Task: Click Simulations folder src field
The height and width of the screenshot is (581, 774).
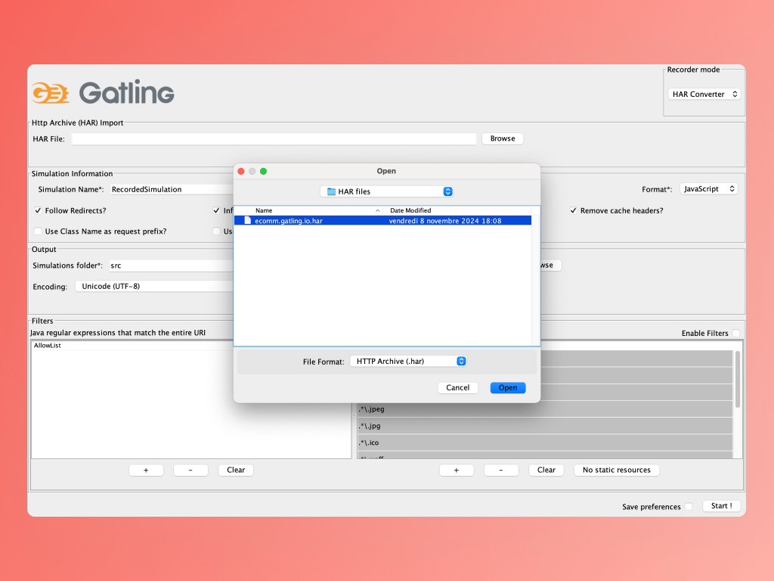Action: pos(171,266)
